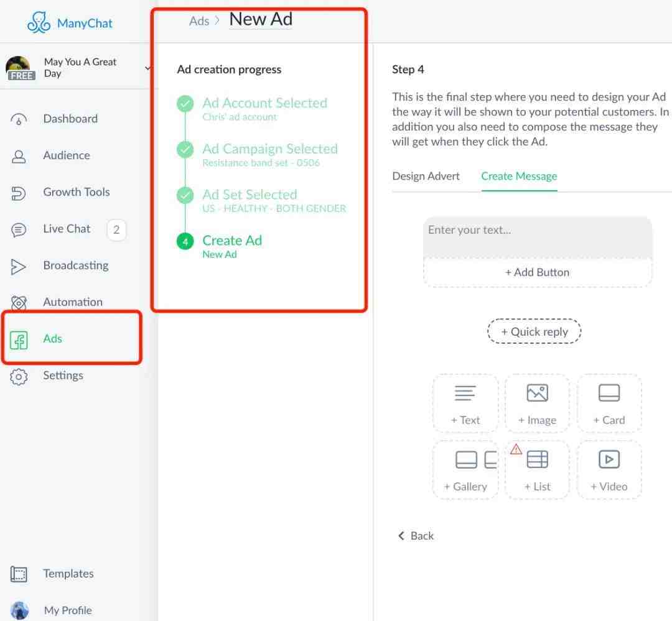Open Growth Tools from the sidebar

click(x=77, y=192)
